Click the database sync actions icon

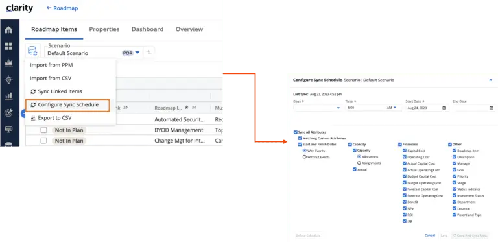32,51
